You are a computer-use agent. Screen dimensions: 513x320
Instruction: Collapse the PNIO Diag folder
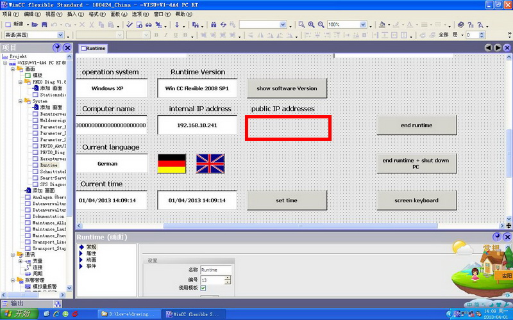[x=21, y=82]
